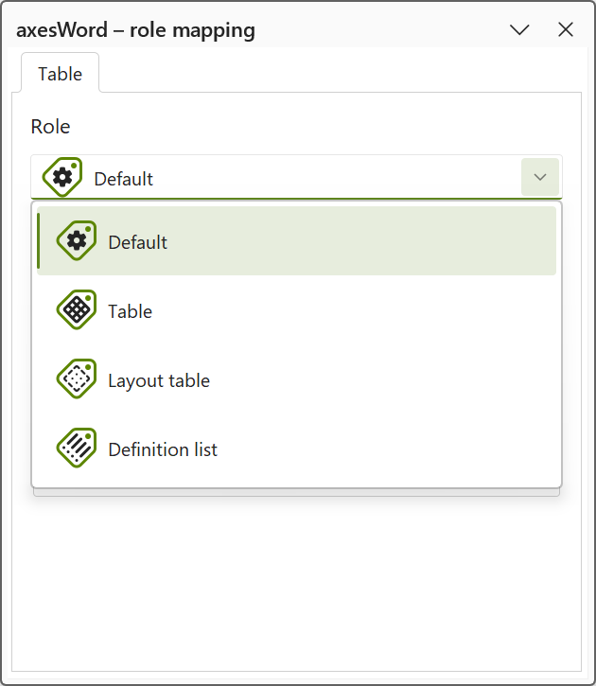Click the Layout table dotted tag icon
The image size is (596, 686).
click(x=77, y=378)
